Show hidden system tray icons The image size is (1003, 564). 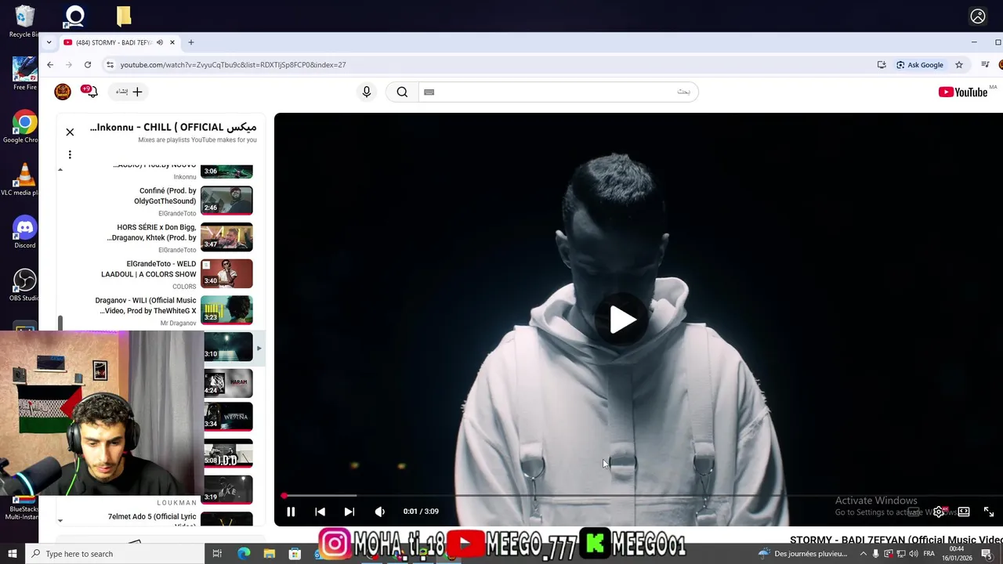864,554
